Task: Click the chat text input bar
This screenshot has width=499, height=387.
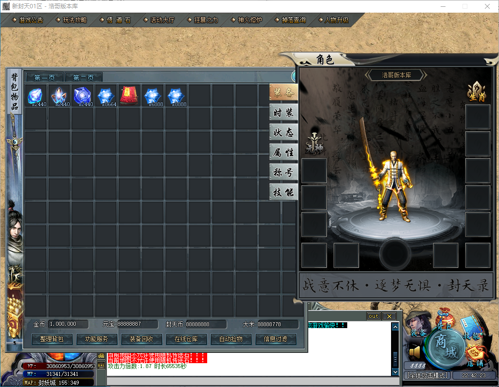Action: (x=253, y=381)
